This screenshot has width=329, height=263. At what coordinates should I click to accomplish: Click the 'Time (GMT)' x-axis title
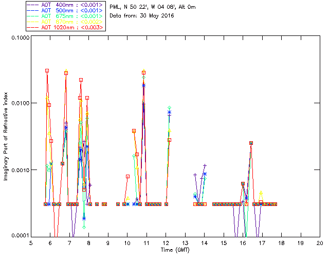(x=175, y=250)
